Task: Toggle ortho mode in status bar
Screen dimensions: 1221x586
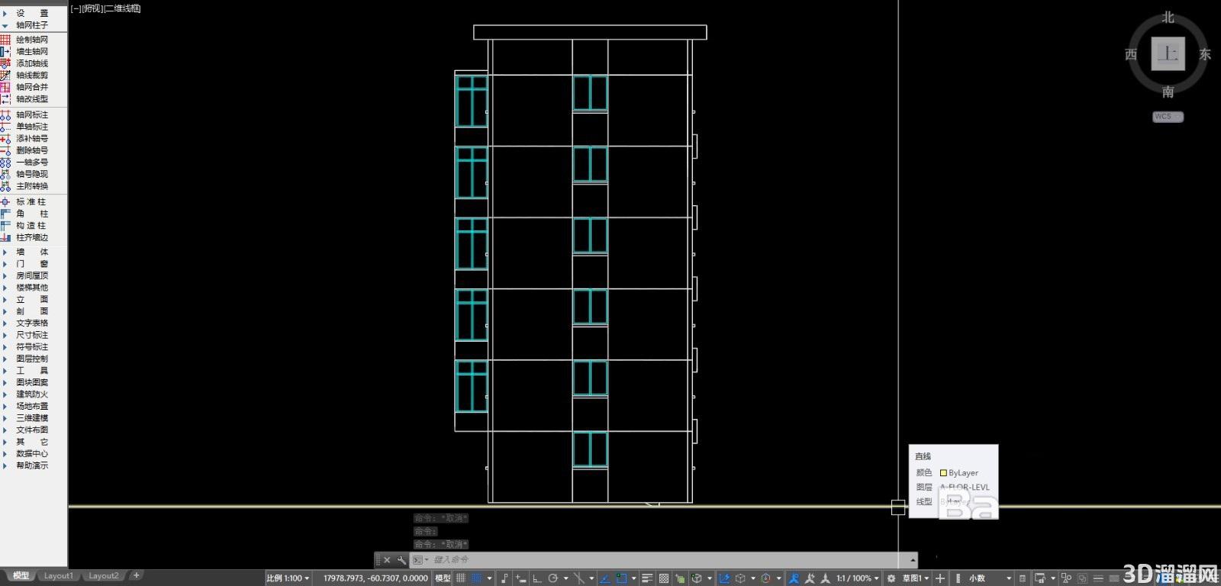Action: pyautogui.click(x=536, y=578)
